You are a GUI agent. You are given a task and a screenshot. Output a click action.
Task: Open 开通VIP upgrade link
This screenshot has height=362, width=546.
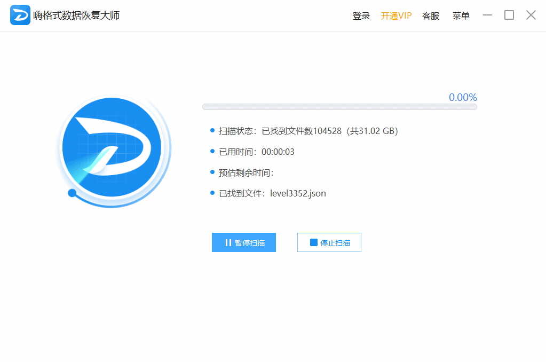click(x=396, y=15)
